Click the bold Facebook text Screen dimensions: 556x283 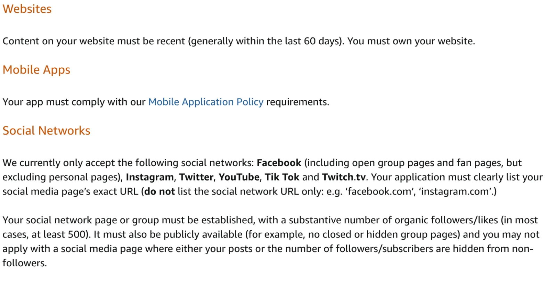point(279,163)
